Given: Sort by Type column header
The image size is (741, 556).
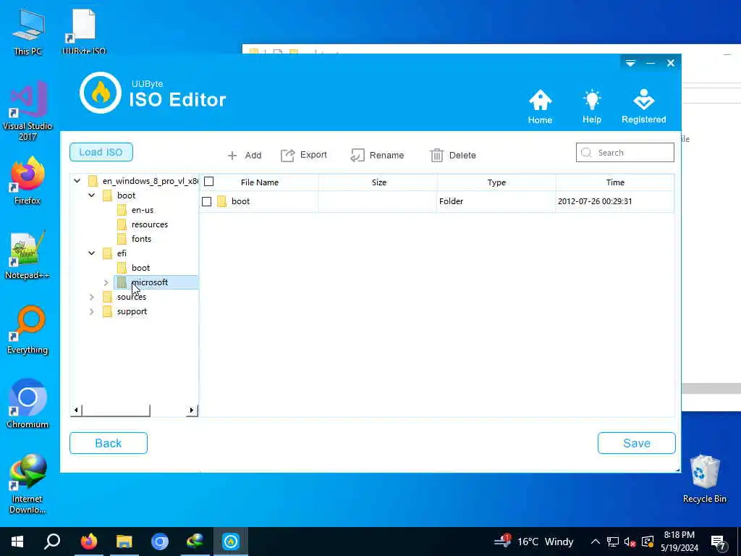Looking at the screenshot, I should 496,182.
